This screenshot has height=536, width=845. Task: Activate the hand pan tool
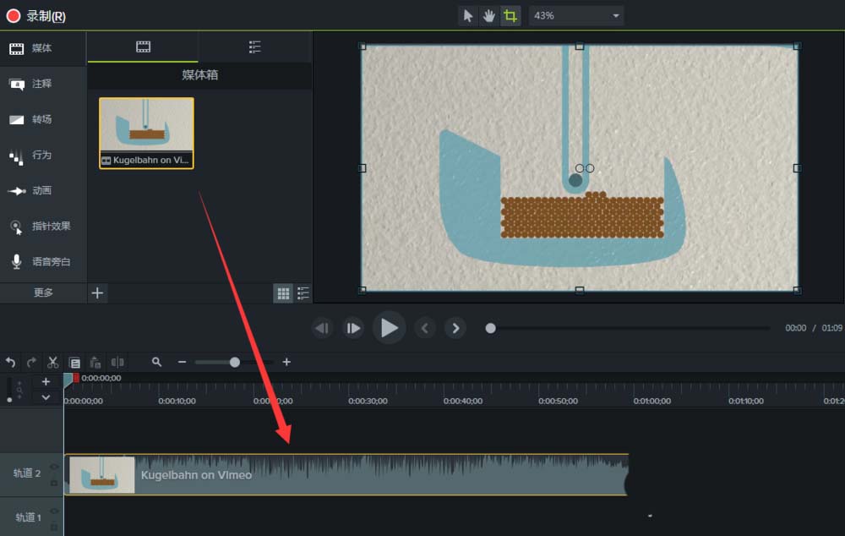pos(489,16)
